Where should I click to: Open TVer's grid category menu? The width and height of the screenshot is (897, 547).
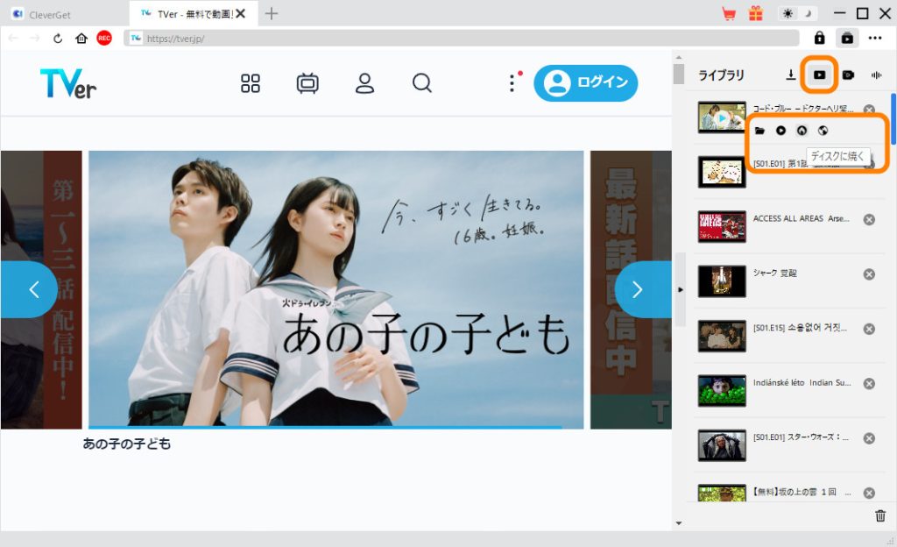[251, 83]
